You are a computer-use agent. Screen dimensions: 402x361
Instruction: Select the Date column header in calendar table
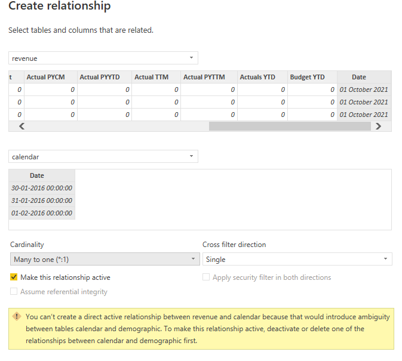coord(42,175)
